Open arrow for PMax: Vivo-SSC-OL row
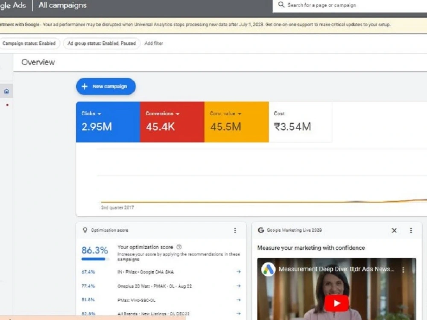This screenshot has width=427, height=320. [238, 300]
